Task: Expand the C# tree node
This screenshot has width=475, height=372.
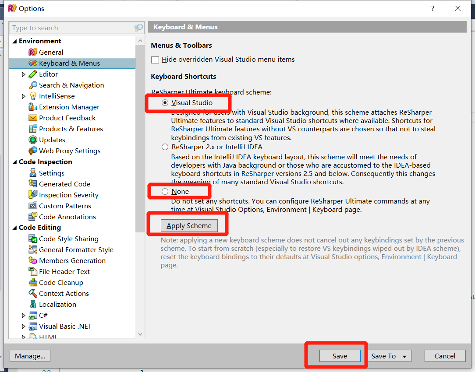Action: [23, 316]
